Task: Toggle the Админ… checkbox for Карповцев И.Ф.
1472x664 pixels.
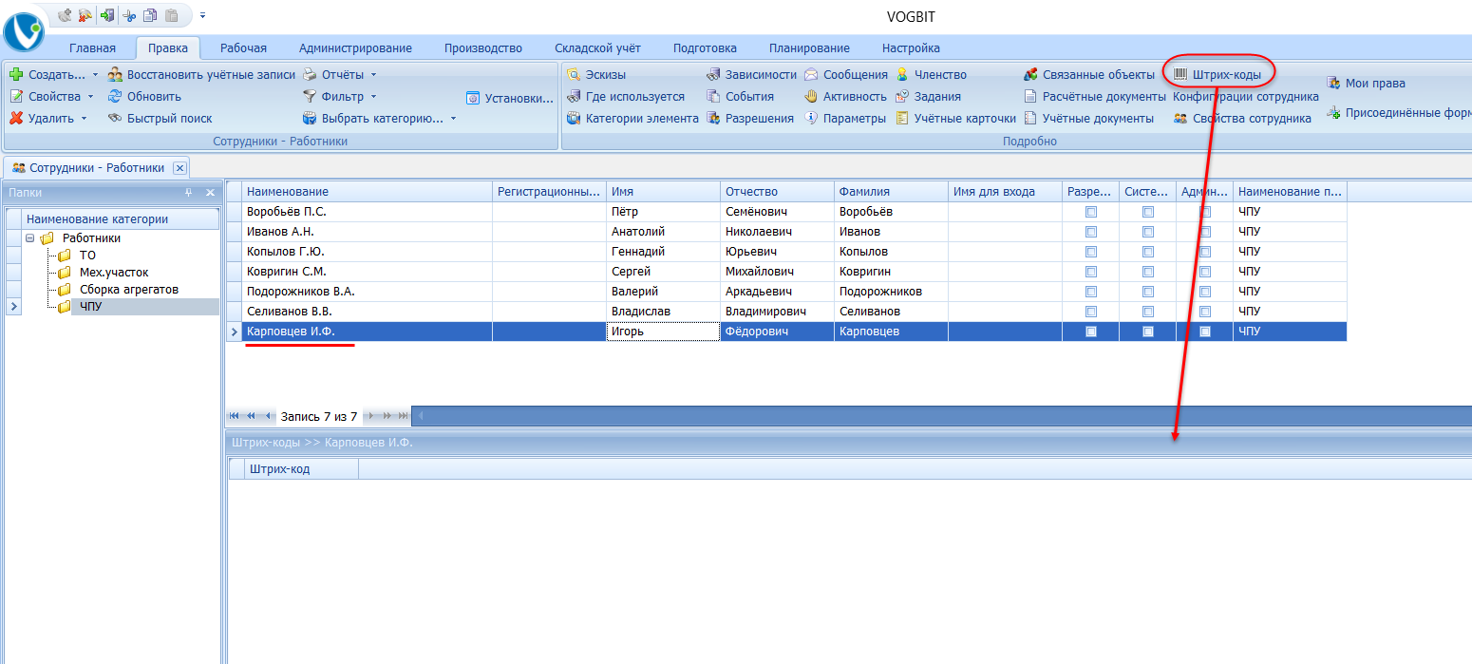Action: tap(1205, 332)
